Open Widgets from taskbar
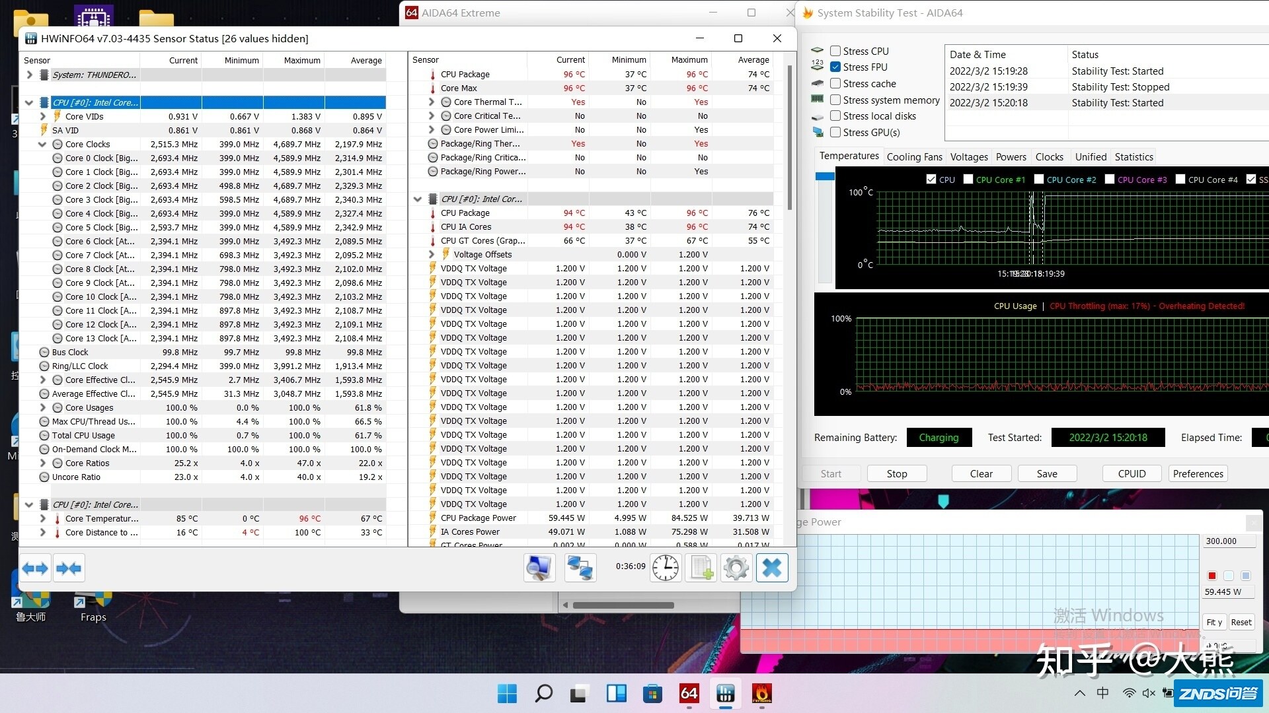 pos(616,693)
